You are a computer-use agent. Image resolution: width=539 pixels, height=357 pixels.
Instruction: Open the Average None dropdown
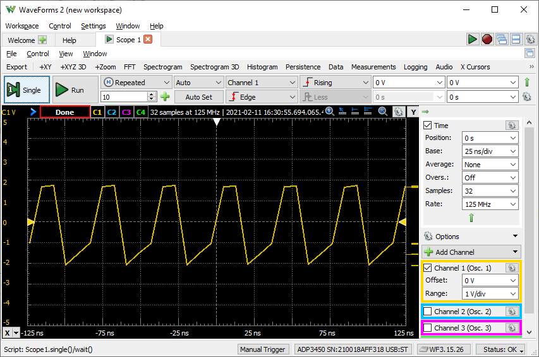490,165
